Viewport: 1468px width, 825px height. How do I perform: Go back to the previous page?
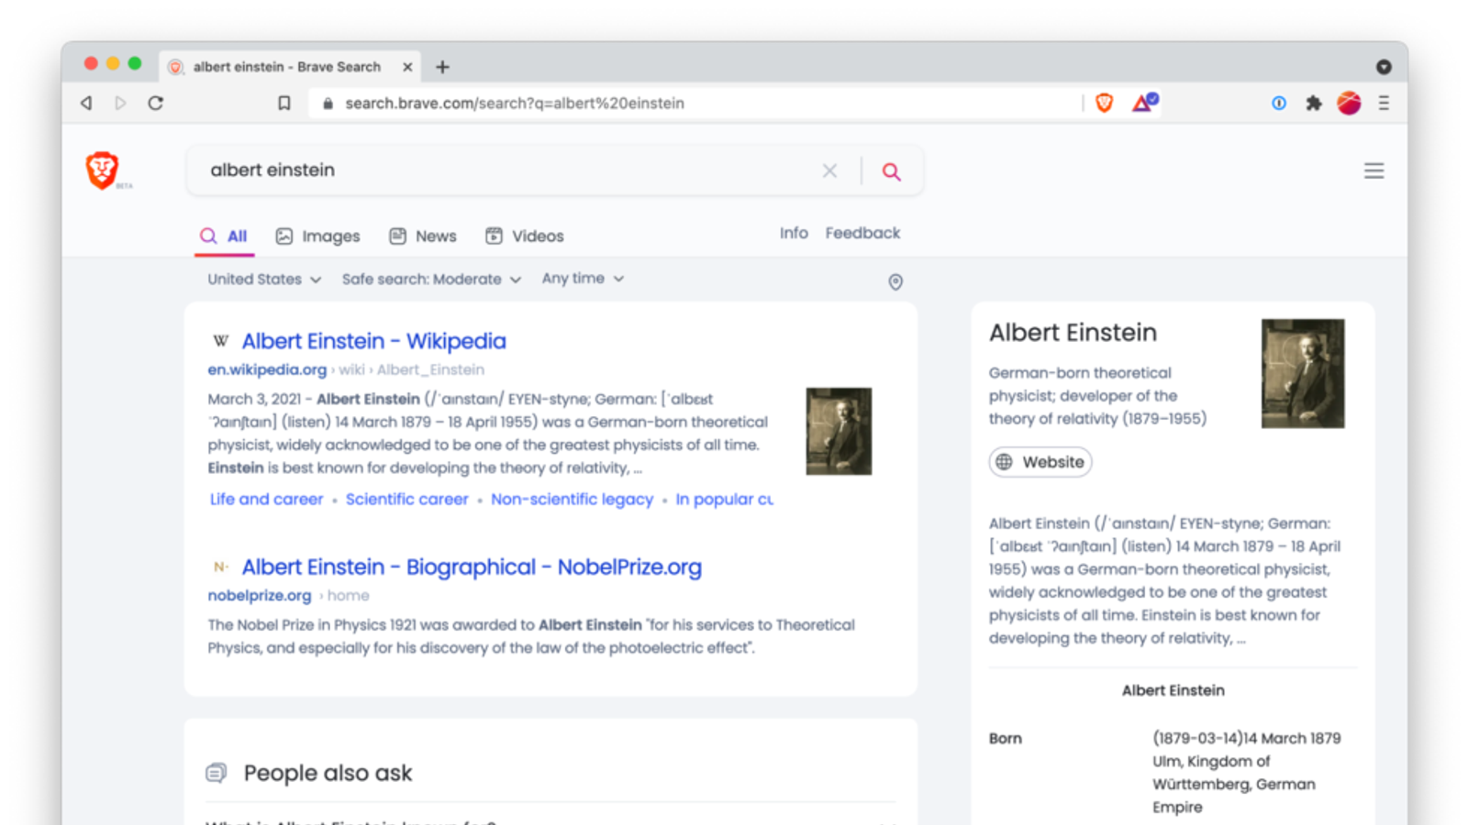pos(86,103)
